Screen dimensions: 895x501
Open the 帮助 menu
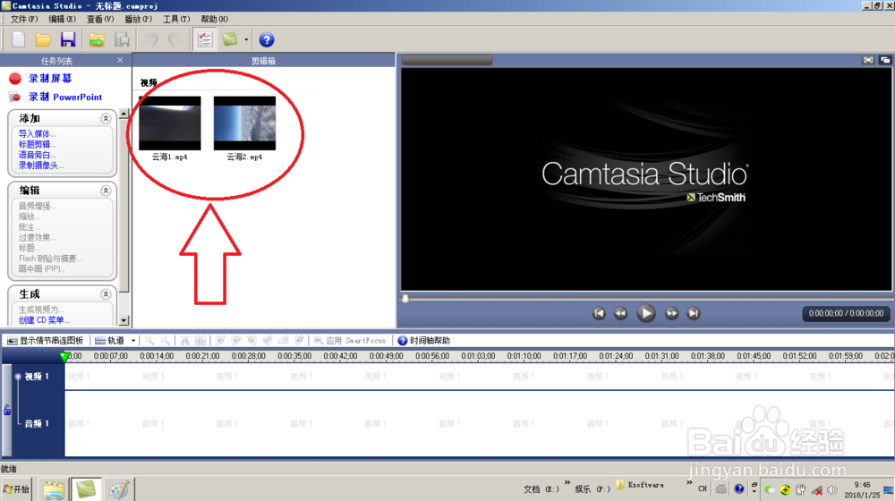(214, 19)
